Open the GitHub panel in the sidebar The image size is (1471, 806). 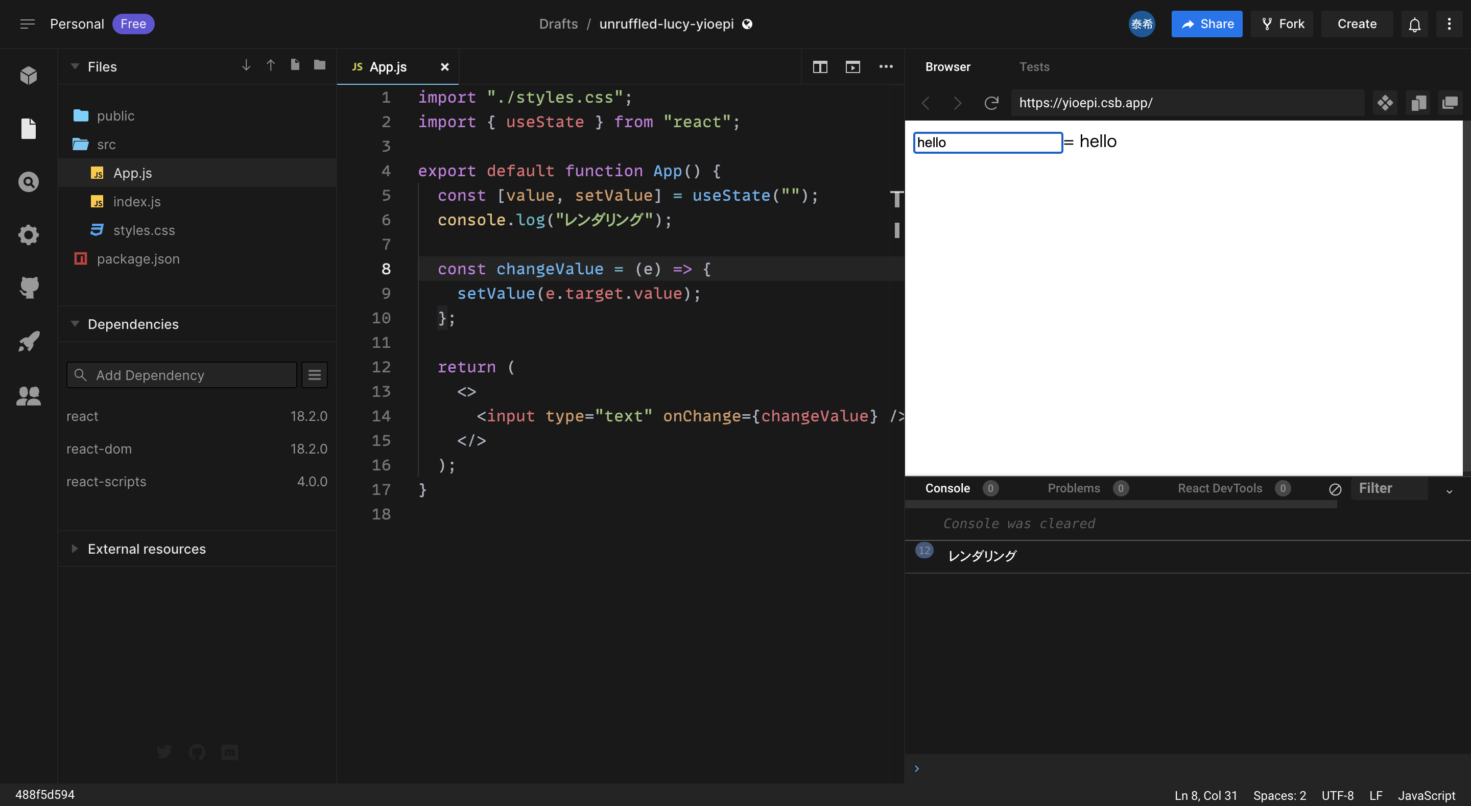pyautogui.click(x=28, y=288)
